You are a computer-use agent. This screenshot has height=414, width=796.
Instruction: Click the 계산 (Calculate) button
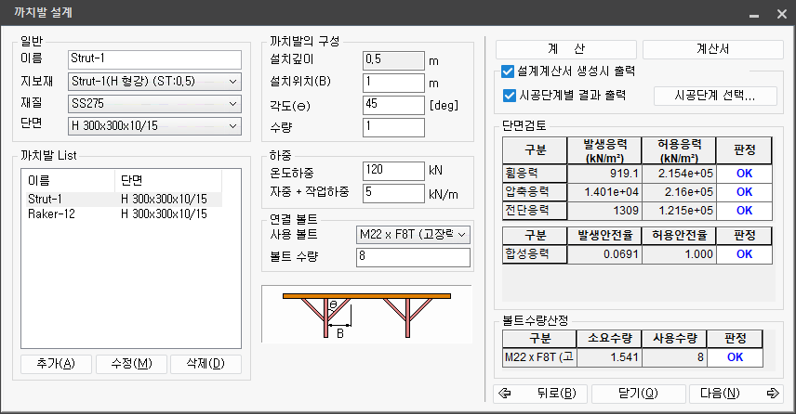[565, 49]
